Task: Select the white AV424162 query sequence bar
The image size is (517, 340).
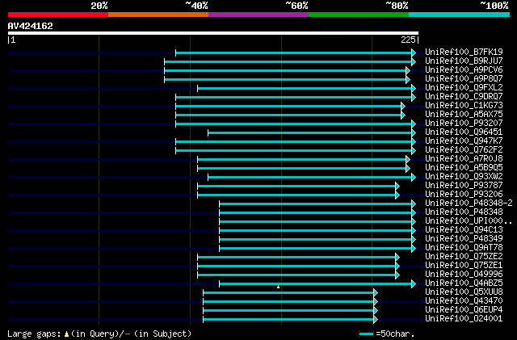Action: coord(213,33)
